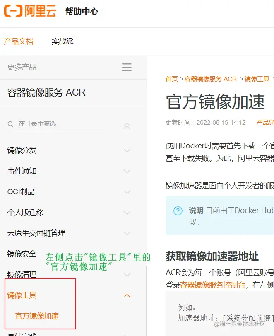Expand the 云原生交付链管理 section
Image resolution: width=274 pixels, height=336 pixels.
pyautogui.click(x=127, y=233)
